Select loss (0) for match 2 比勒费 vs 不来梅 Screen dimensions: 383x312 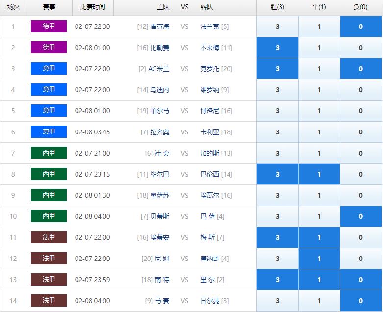click(x=361, y=48)
